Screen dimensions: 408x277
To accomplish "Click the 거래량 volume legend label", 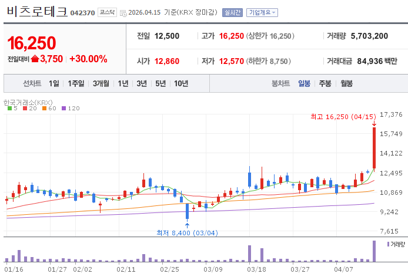I will (397, 244).
